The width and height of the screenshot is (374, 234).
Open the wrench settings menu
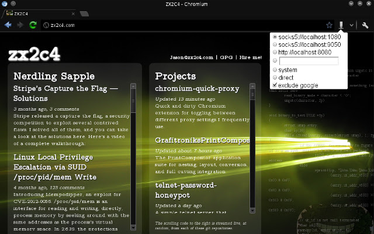pos(365,25)
